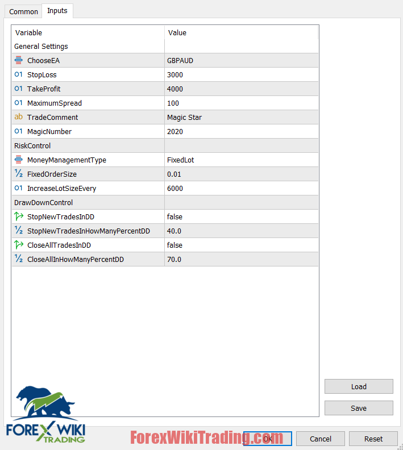Edit the TradeComment value Magic Star
Viewport: 403px width, 450px height.
point(242,118)
